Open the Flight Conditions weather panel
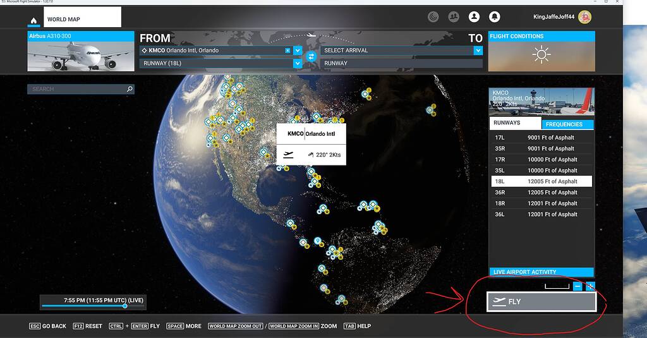Viewport: 647px width, 338px height. click(x=541, y=51)
